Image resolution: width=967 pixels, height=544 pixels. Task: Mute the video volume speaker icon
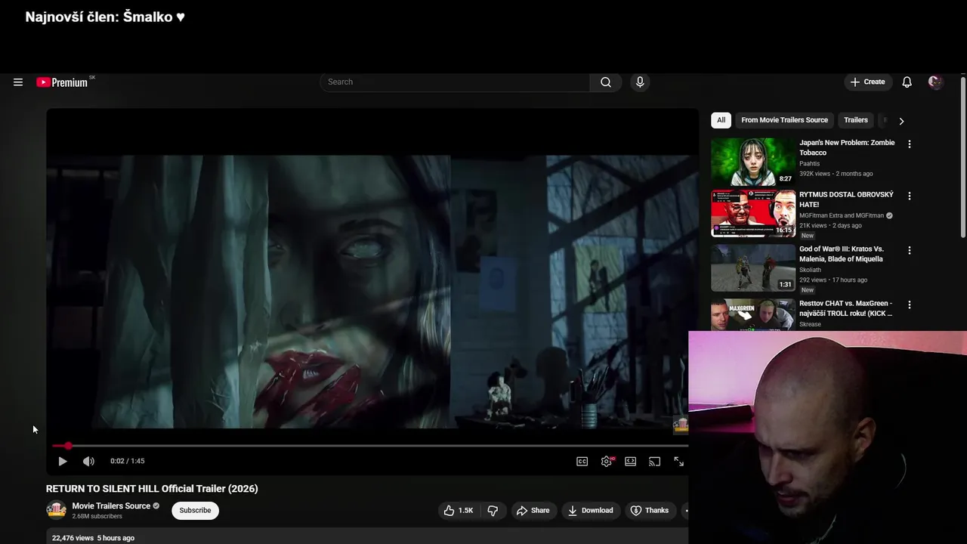pyautogui.click(x=88, y=461)
